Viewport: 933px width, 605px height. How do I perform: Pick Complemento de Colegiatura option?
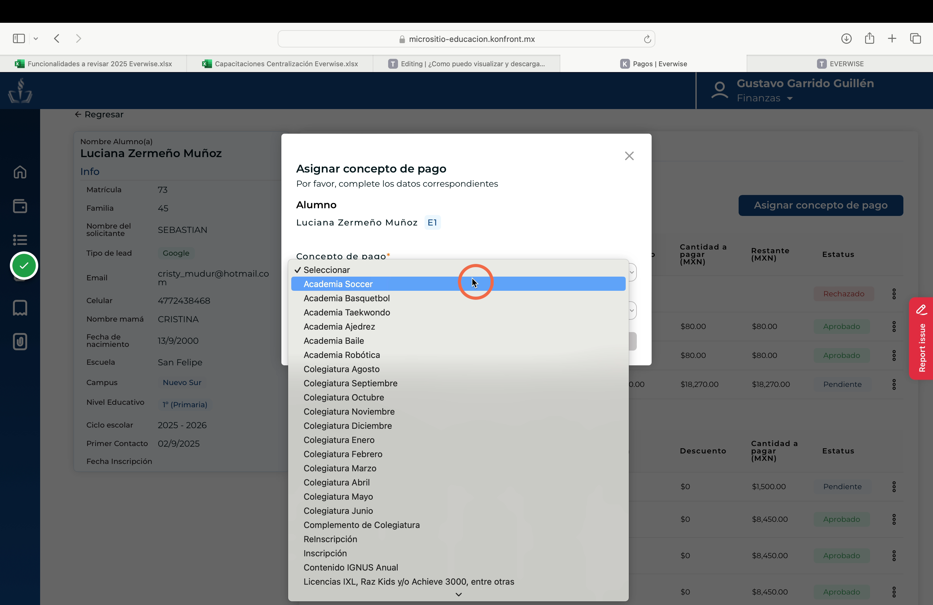[458, 525]
